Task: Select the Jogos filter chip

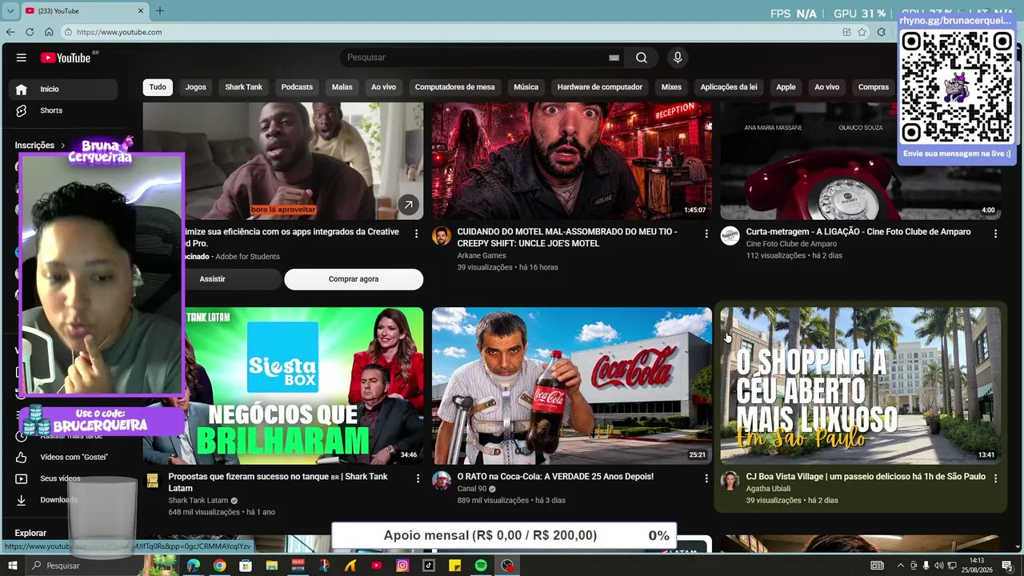Action: [x=196, y=87]
